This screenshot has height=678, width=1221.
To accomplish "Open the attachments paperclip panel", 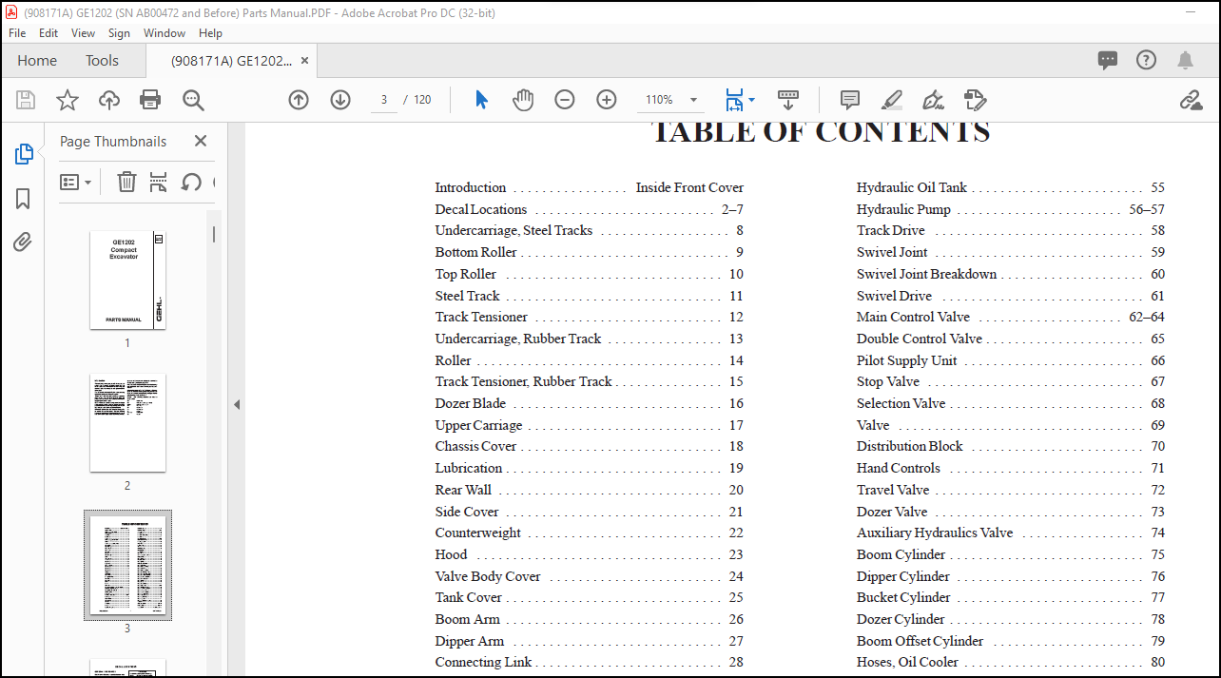I will coord(23,242).
